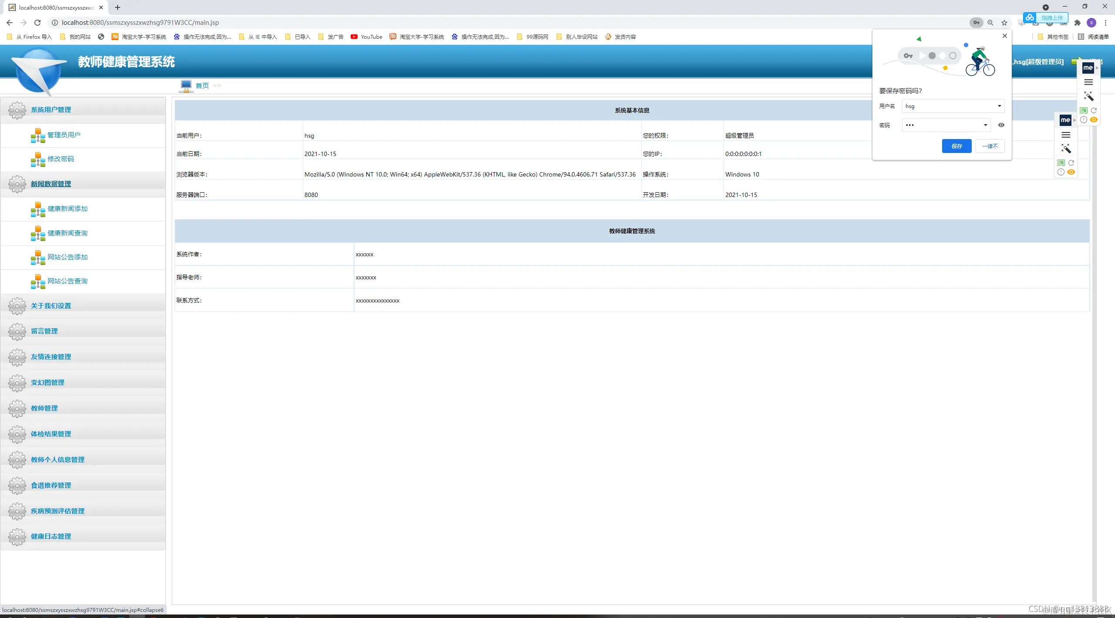Collapse the 系统用户管理 sidebar section
This screenshot has width=1115, height=618.
[x=51, y=110]
